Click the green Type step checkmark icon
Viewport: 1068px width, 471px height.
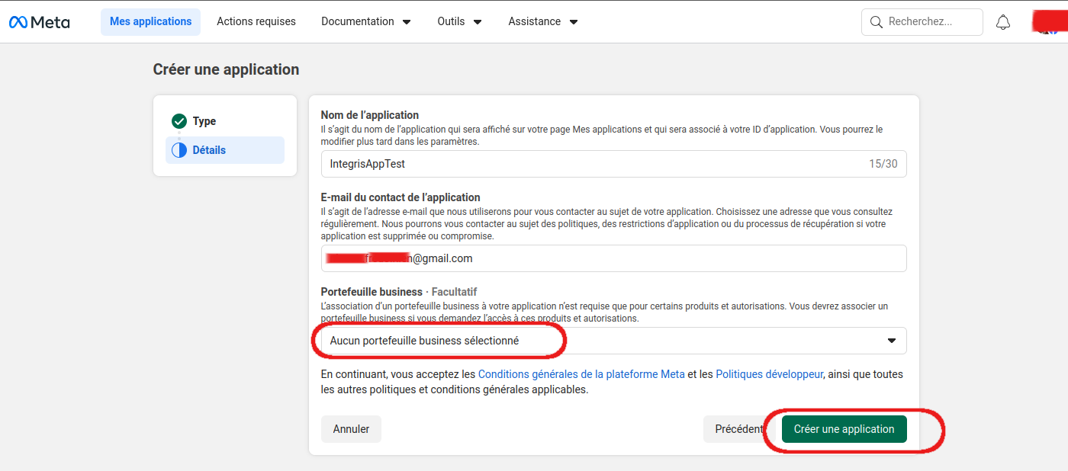(179, 121)
